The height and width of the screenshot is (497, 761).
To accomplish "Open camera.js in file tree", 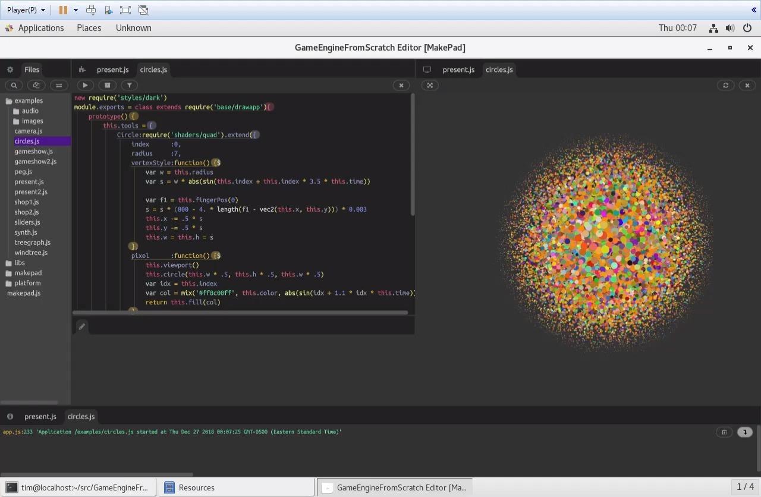I will (29, 131).
